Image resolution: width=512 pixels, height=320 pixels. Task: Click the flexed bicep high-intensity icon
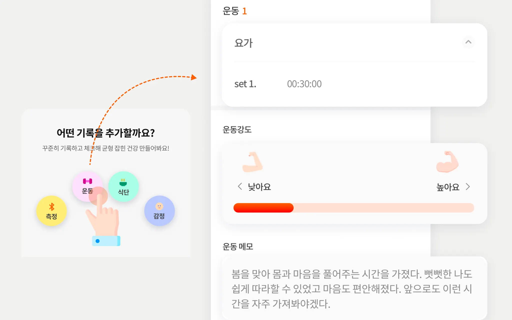447,162
